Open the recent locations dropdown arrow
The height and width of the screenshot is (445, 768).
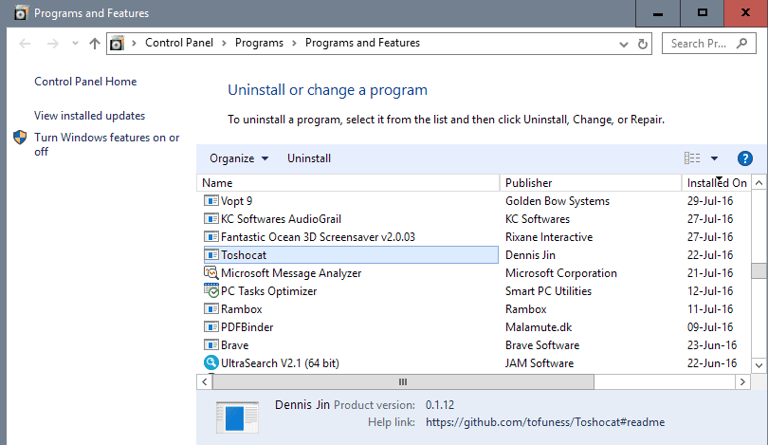coord(75,43)
